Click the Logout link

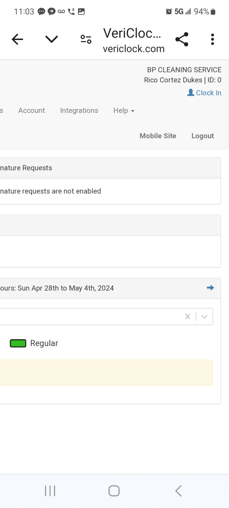[x=203, y=136]
